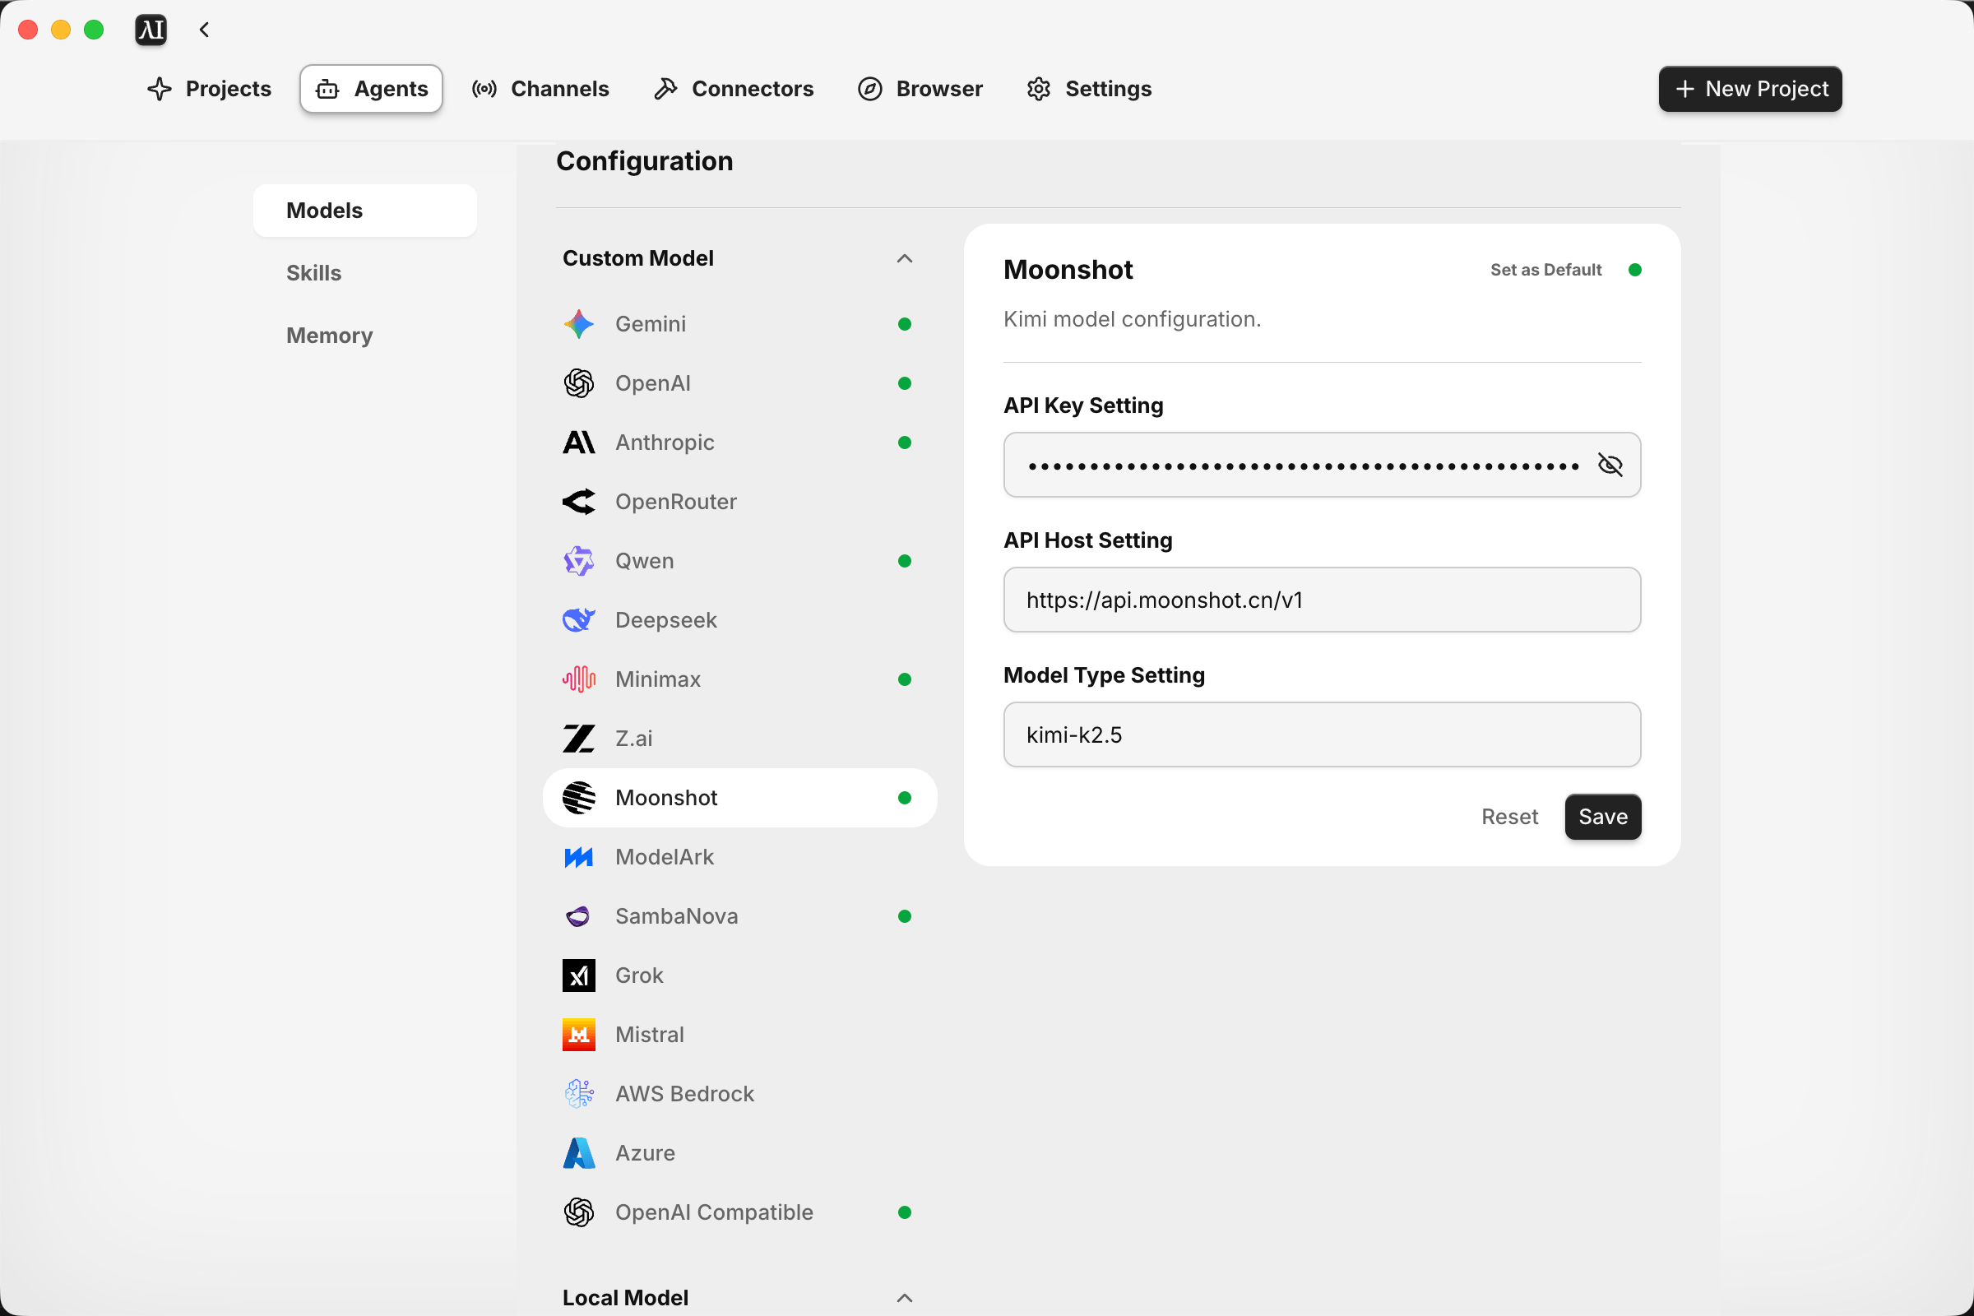The width and height of the screenshot is (1974, 1316).
Task: Reset the Moonshot settings
Action: point(1509,817)
